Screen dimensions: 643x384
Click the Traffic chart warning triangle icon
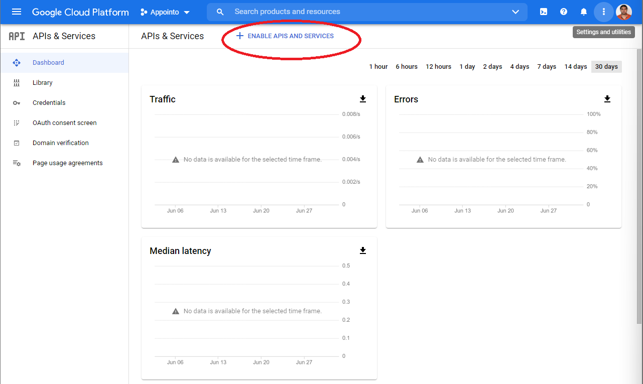point(176,160)
